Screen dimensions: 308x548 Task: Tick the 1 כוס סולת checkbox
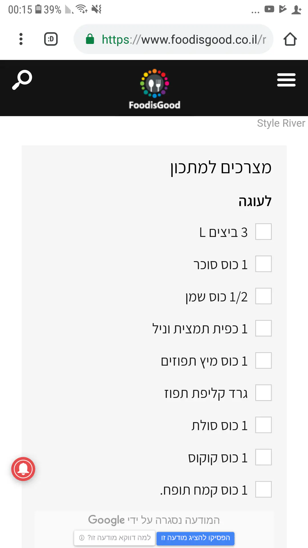point(263,425)
